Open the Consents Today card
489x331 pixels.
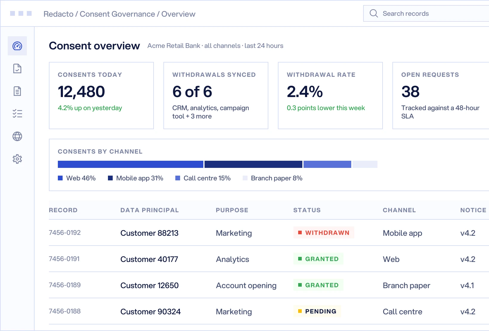coord(101,96)
